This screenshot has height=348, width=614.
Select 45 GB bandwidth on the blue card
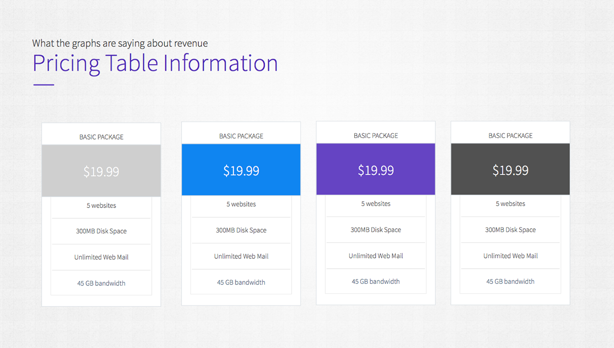(x=241, y=282)
